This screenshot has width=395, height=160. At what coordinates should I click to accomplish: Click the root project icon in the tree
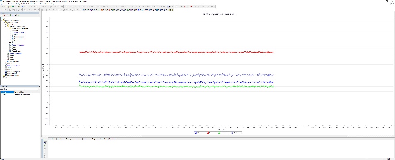point(2,18)
